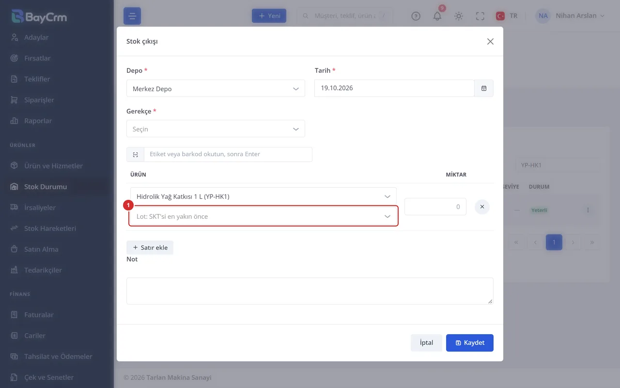Open the notifications bell
The width and height of the screenshot is (620, 388).
pyautogui.click(x=437, y=16)
